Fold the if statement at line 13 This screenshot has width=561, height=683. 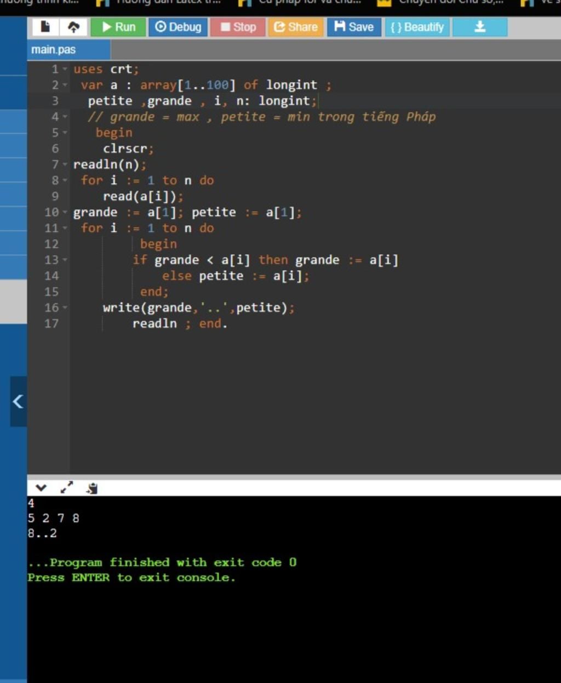click(65, 260)
